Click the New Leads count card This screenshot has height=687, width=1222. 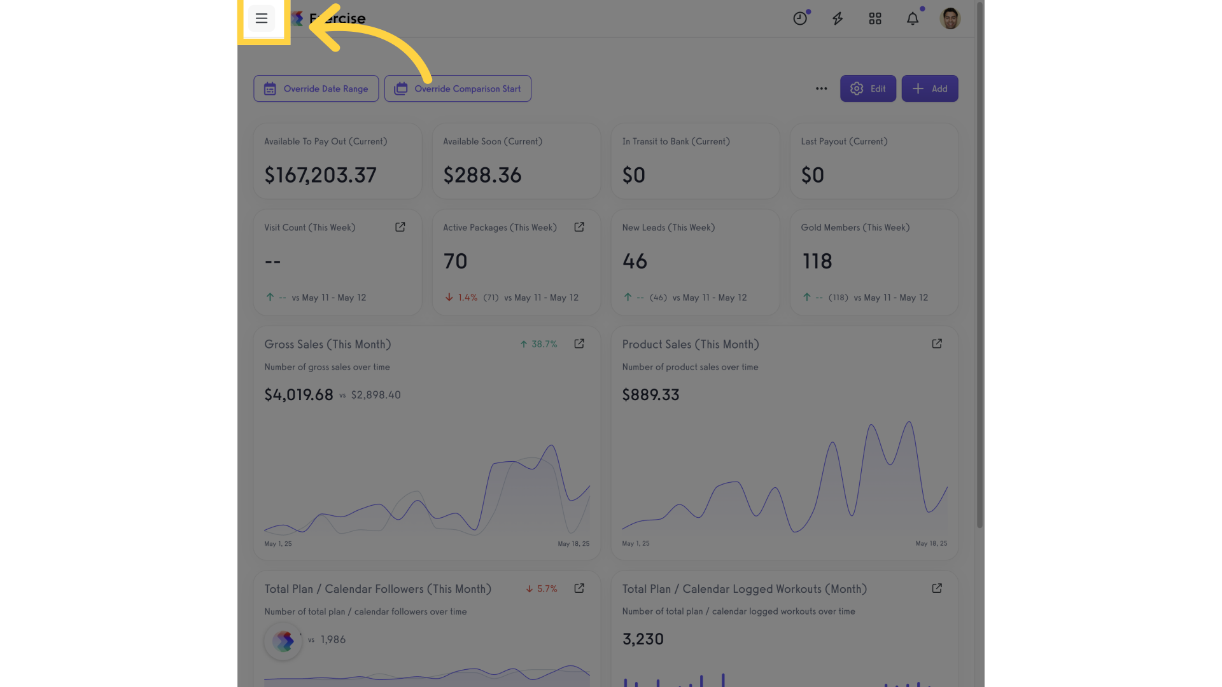point(696,262)
